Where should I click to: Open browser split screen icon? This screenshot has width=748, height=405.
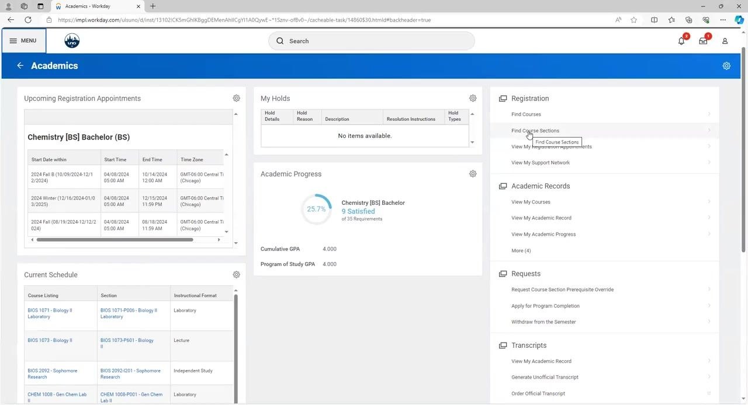coord(654,20)
